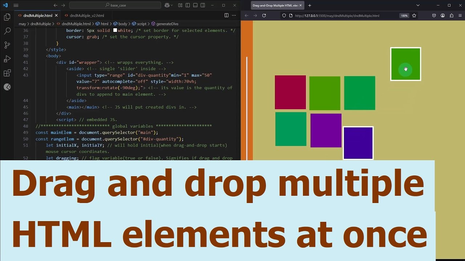The height and width of the screenshot is (261, 465).
Task: Open a new browser tab
Action: click(x=310, y=5)
